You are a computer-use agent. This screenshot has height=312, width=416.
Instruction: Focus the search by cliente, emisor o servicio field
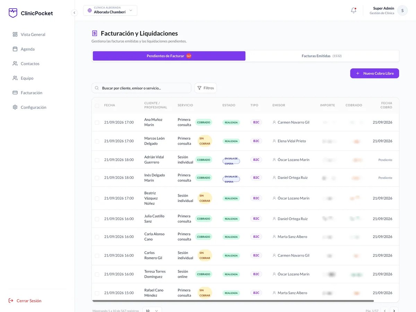pyautogui.click(x=141, y=88)
